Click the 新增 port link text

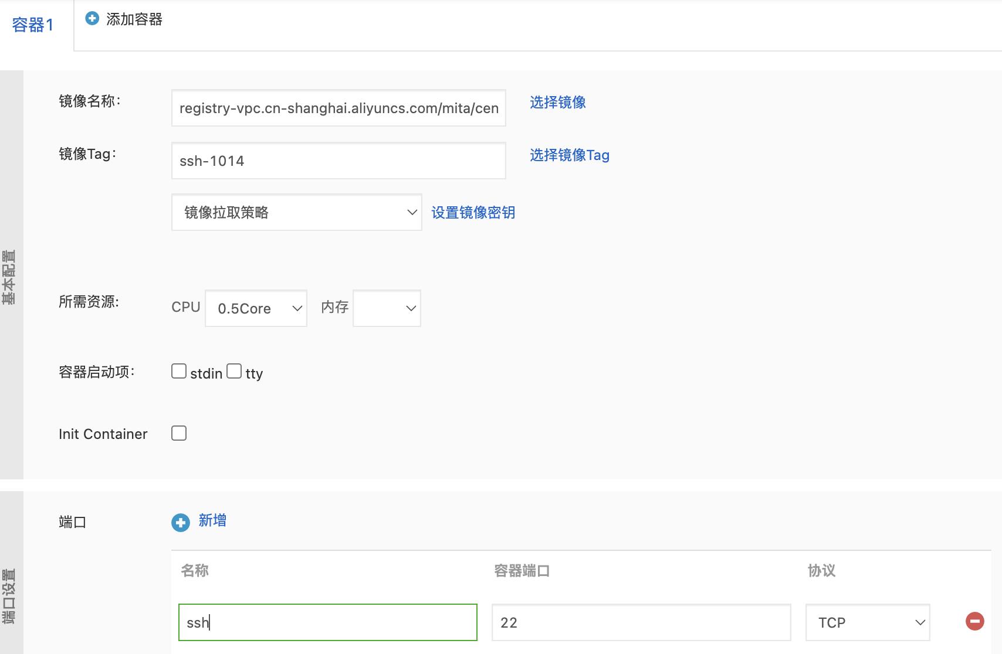click(212, 520)
